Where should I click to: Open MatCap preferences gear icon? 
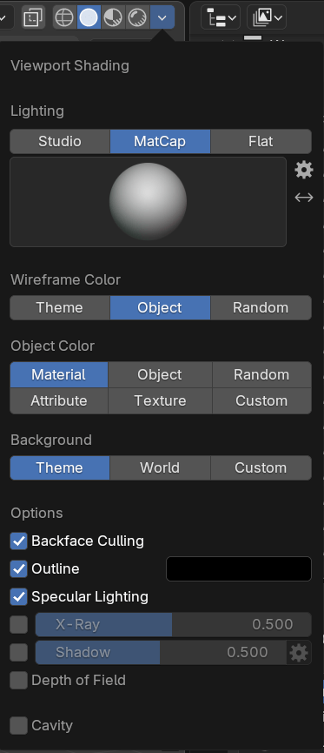304,170
